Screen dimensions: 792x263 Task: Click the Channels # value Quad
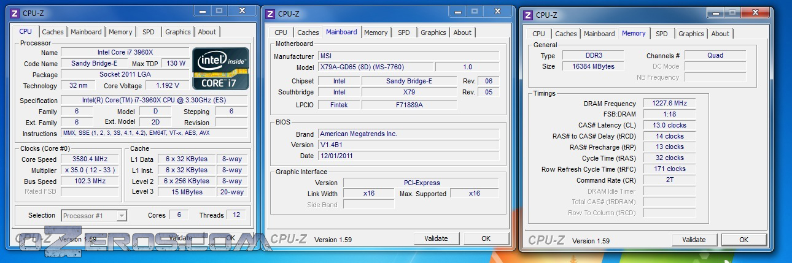[715, 55]
